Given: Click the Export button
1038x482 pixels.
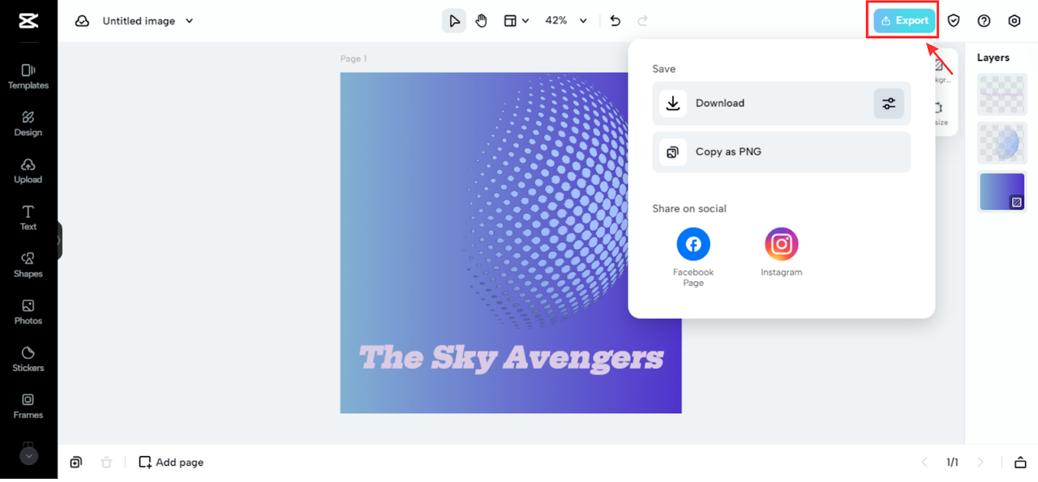Looking at the screenshot, I should [x=904, y=21].
